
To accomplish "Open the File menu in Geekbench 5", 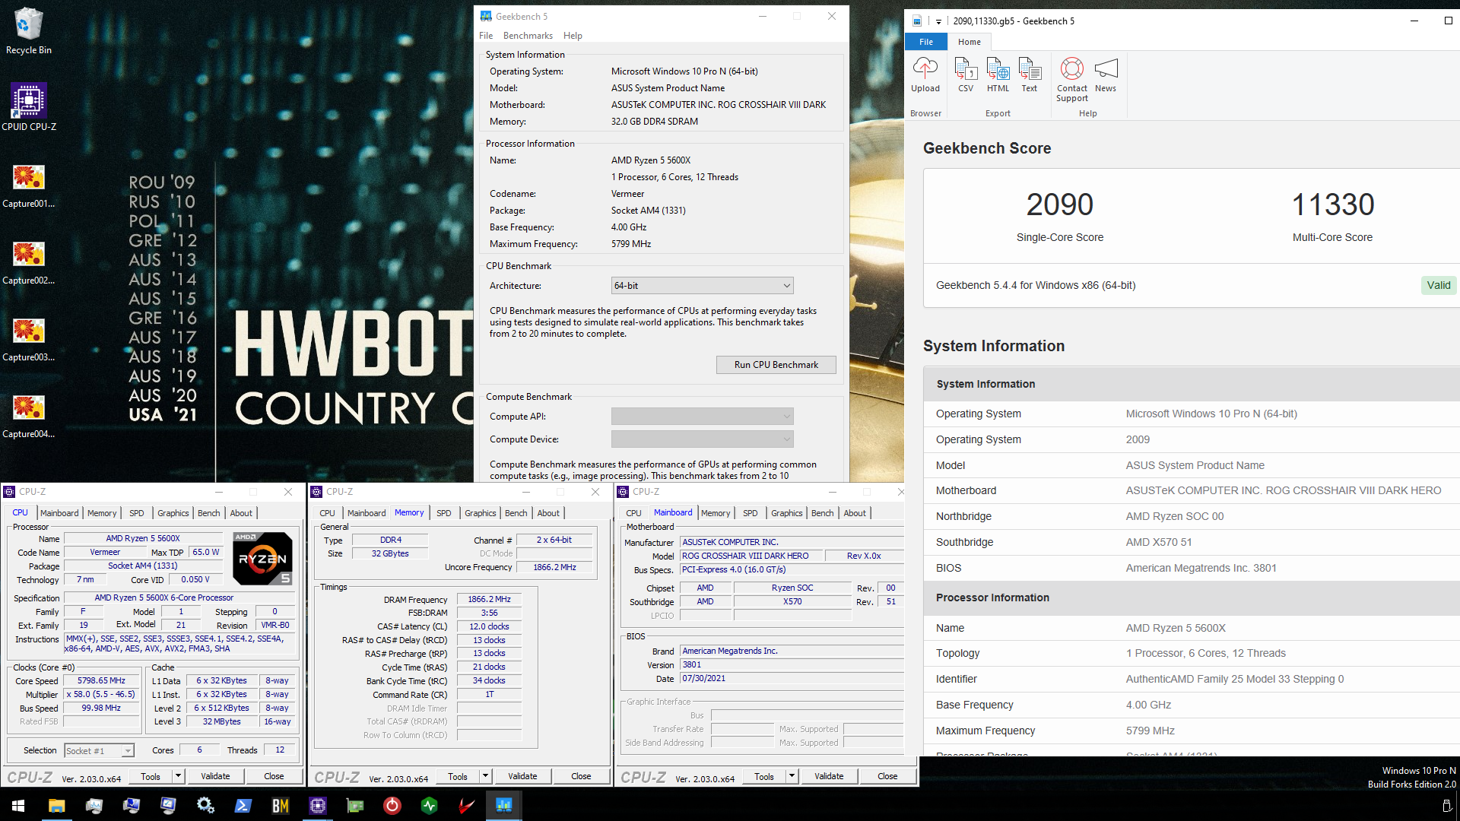I will [x=486, y=36].
